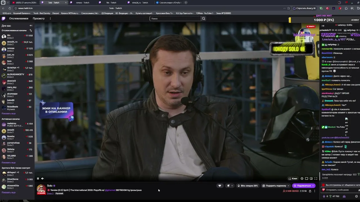
Task: Click the ЖМИ НА БАННЕР В ОПИСАНИИ overlay
Action: 57,110
